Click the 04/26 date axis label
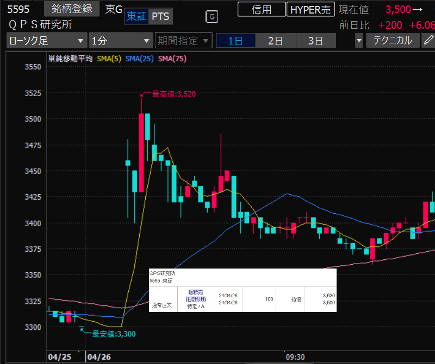Image resolution: width=435 pixels, height=364 pixels. point(99,357)
